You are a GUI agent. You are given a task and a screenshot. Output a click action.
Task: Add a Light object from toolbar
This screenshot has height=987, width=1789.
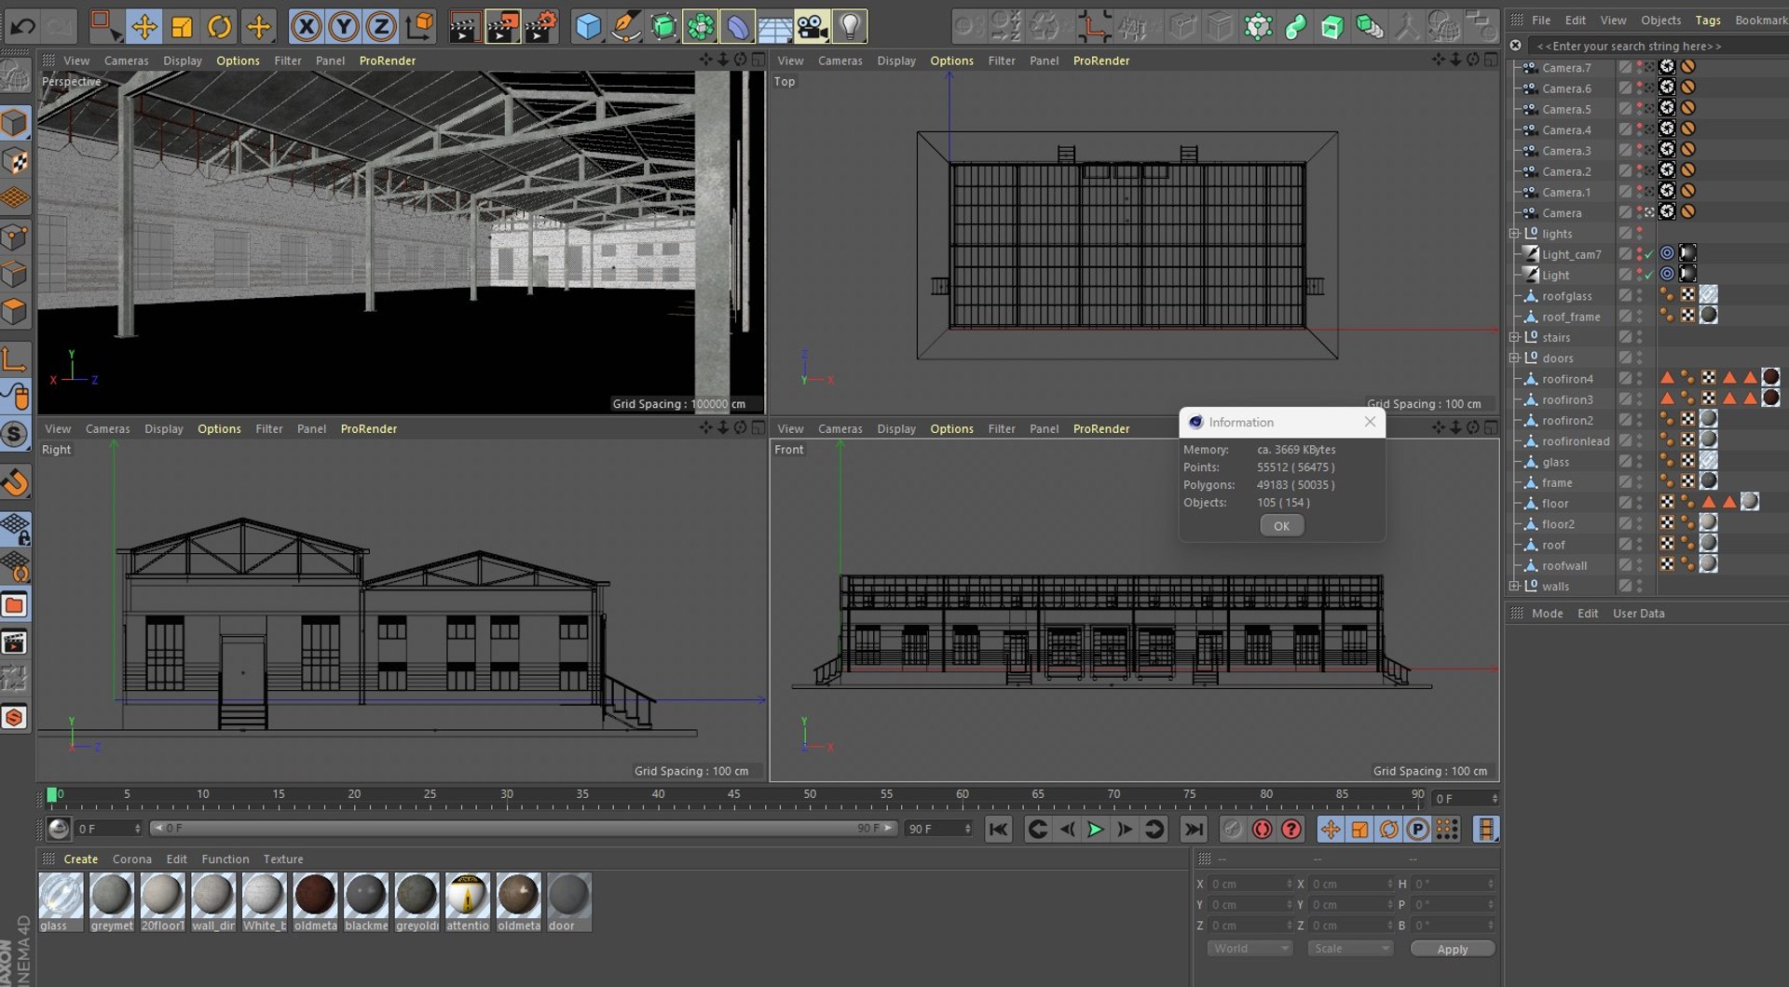point(850,27)
